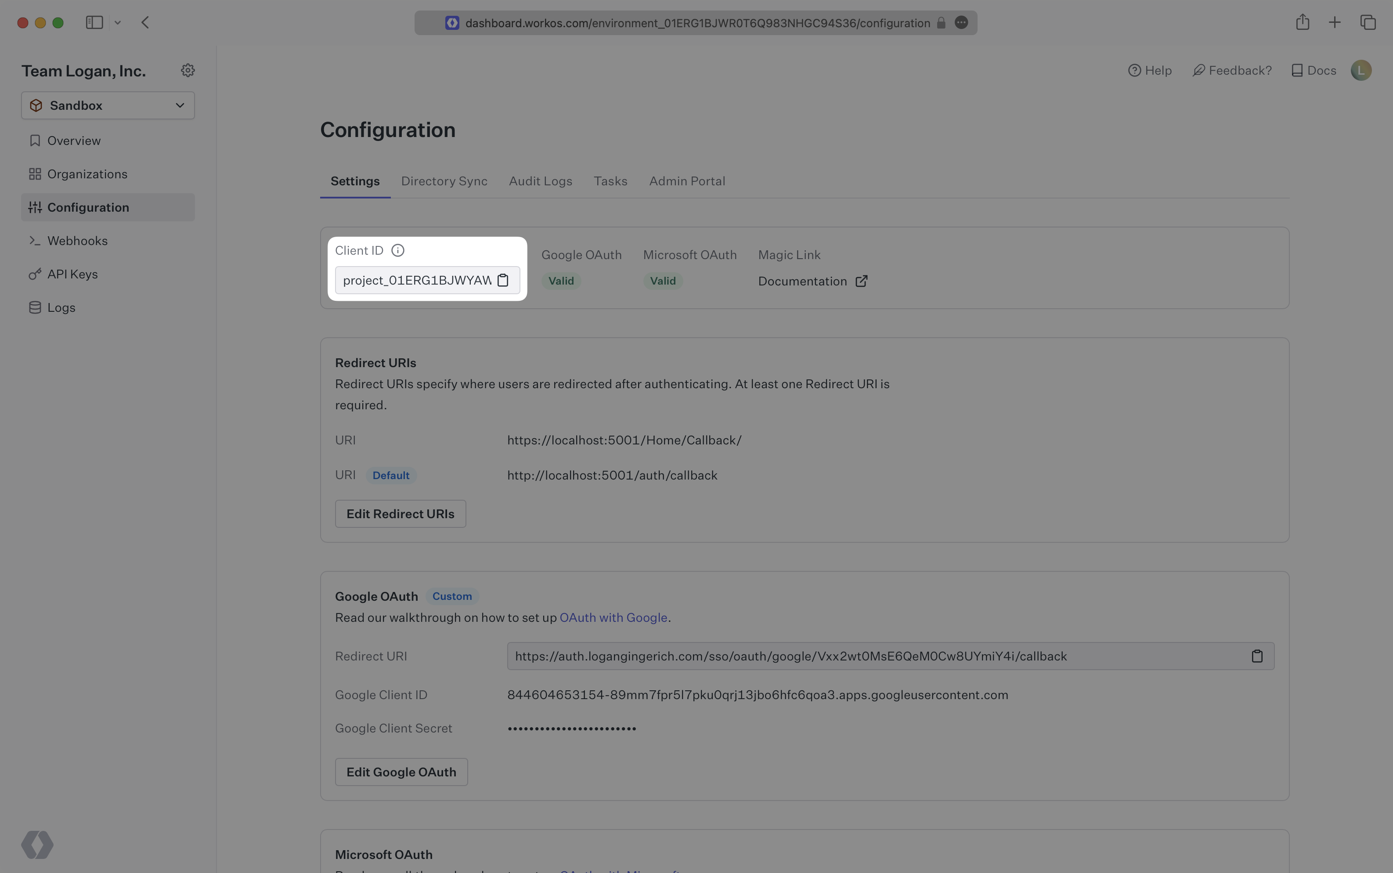Open the browser sidebar options chevron
1393x873 pixels.
(118, 22)
